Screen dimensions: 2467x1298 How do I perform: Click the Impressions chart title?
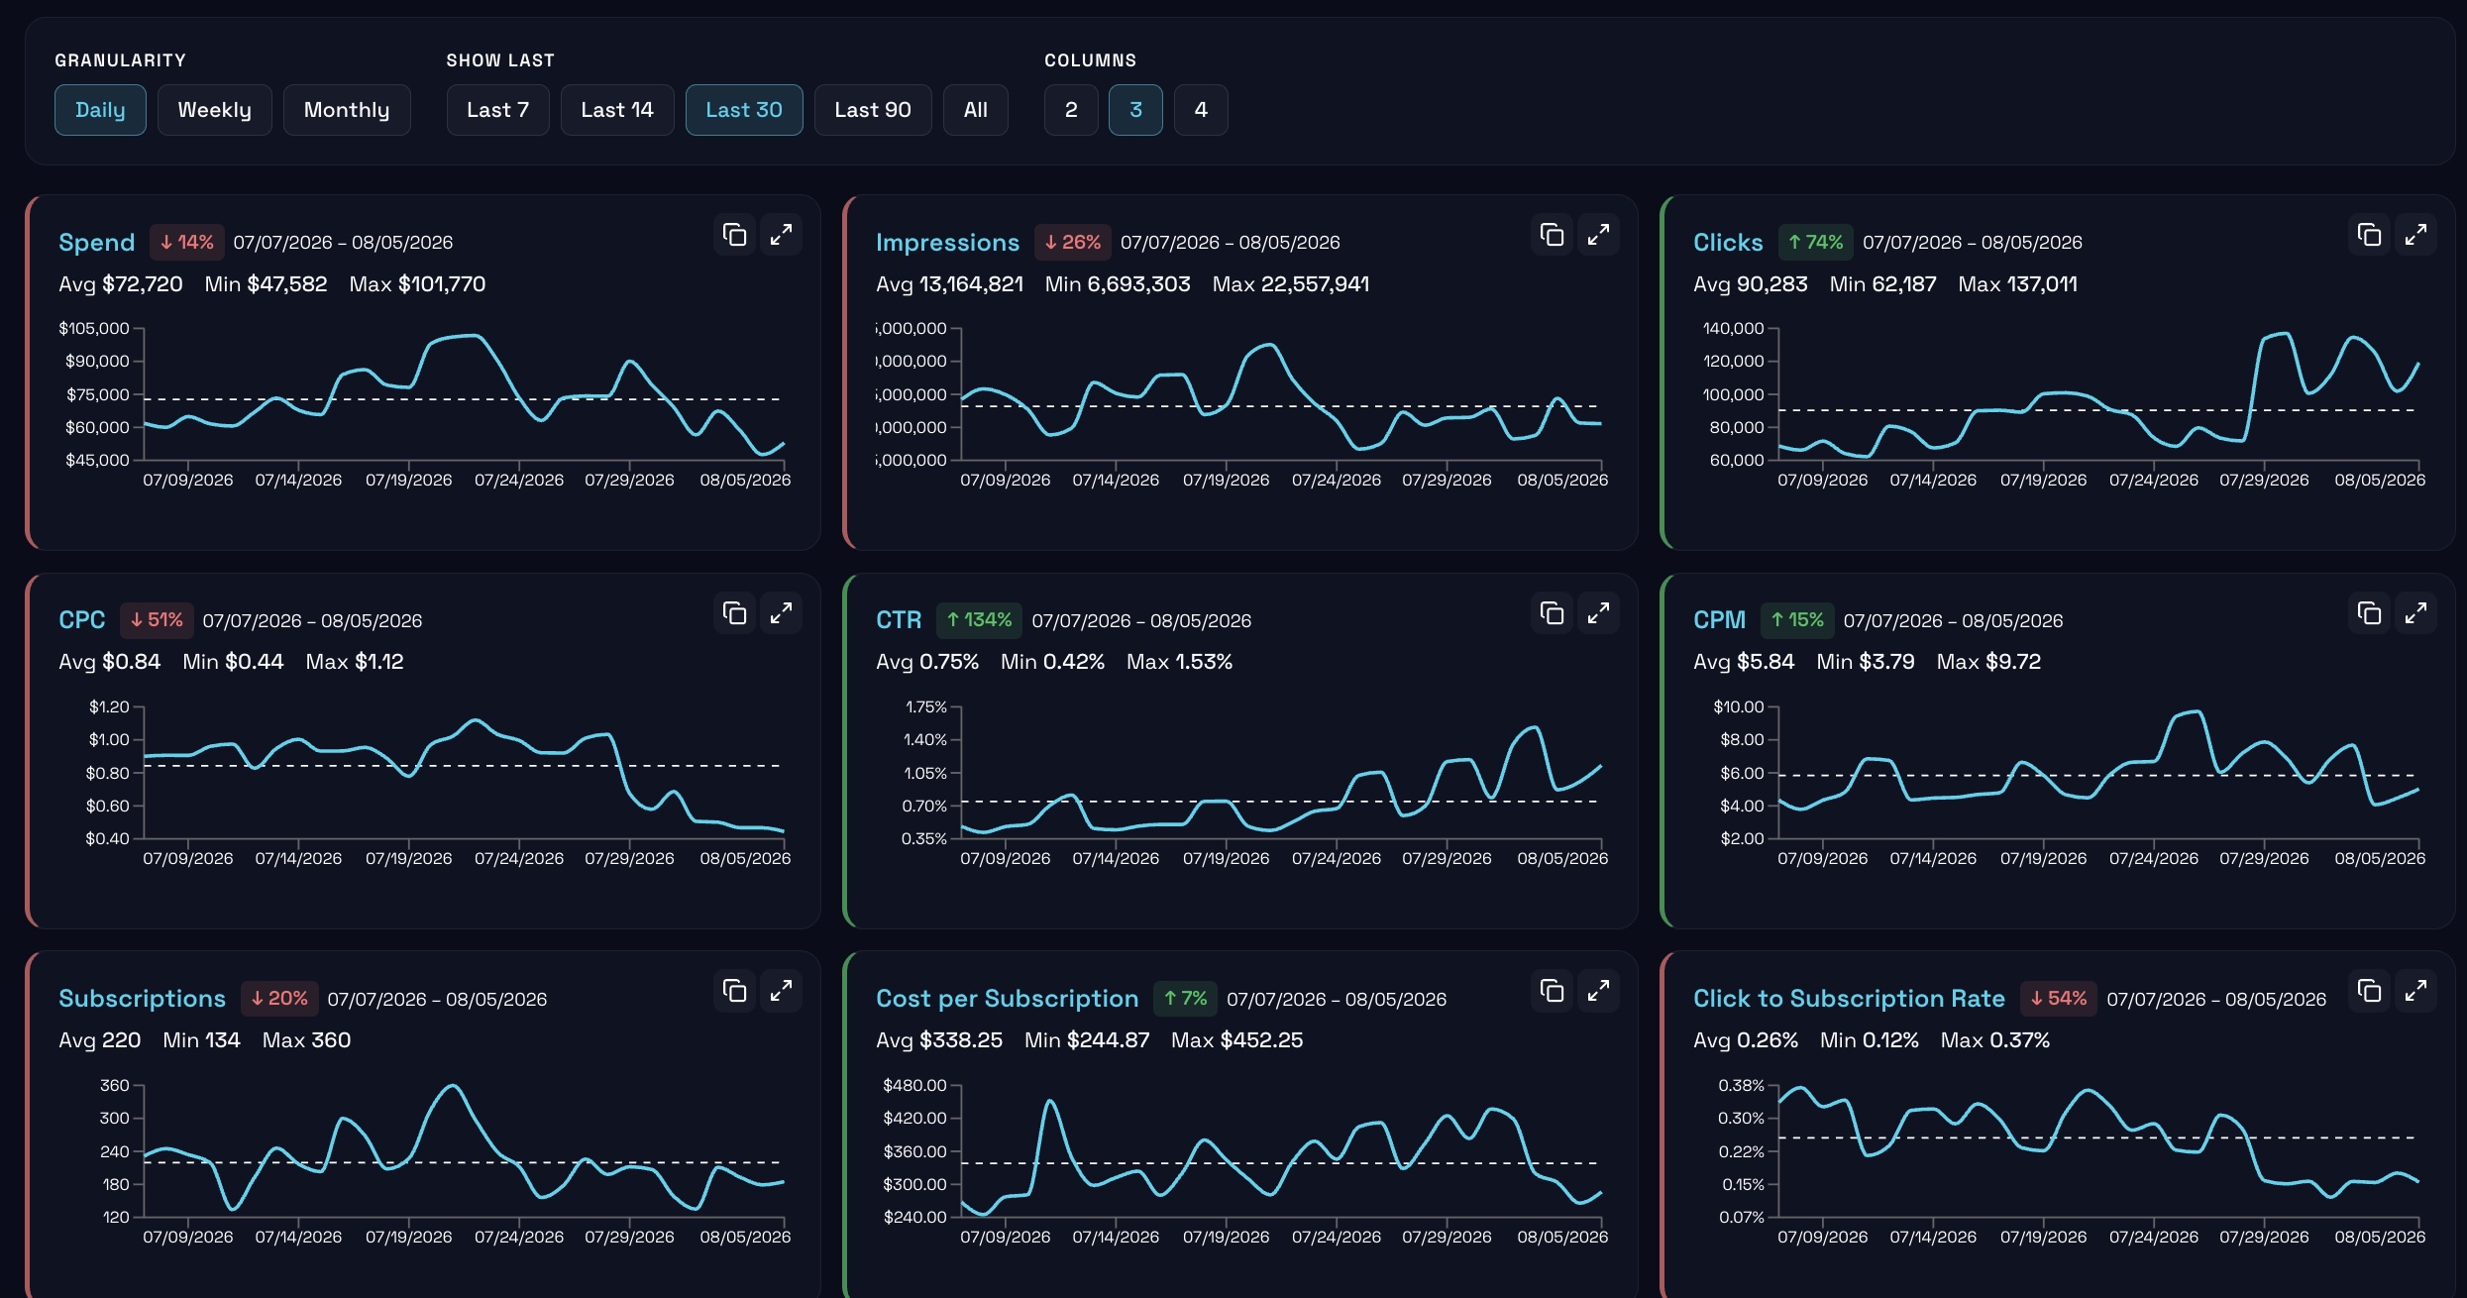coord(947,243)
